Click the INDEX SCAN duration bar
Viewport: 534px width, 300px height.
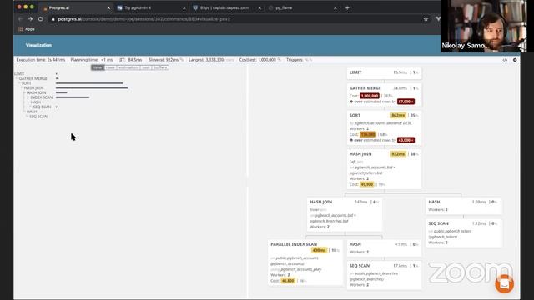(x=73, y=97)
